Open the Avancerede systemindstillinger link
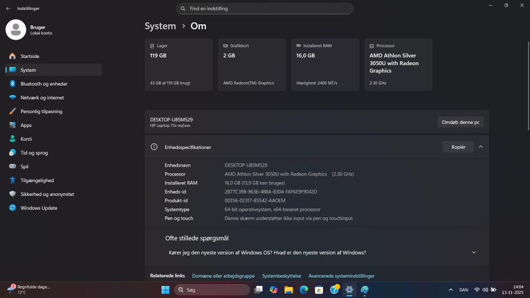This screenshot has width=530, height=298. point(341,276)
